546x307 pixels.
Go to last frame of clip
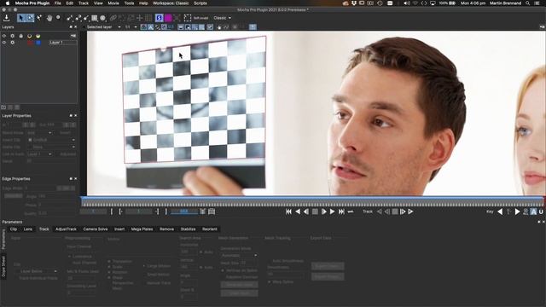click(341, 211)
